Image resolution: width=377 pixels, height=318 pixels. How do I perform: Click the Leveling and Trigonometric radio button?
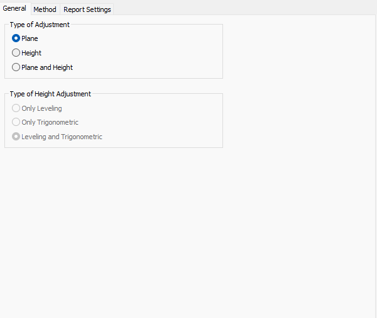[16, 137]
